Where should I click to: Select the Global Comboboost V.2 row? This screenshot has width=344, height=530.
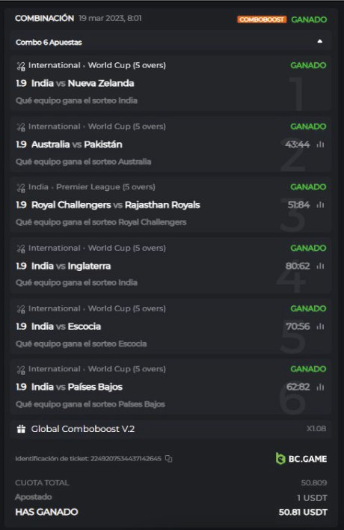pyautogui.click(x=171, y=429)
